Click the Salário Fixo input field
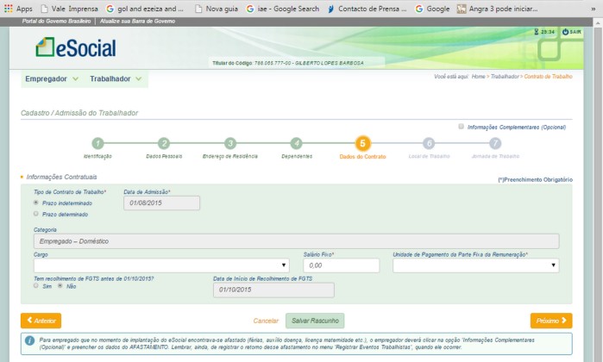Image resolution: width=603 pixels, height=362 pixels. point(341,265)
